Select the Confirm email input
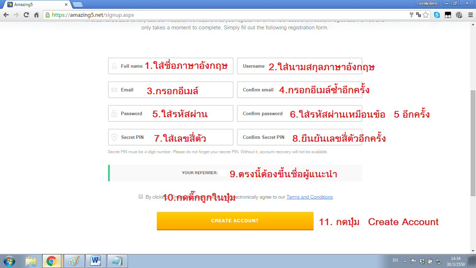This screenshot has height=268, width=476. tap(300, 90)
